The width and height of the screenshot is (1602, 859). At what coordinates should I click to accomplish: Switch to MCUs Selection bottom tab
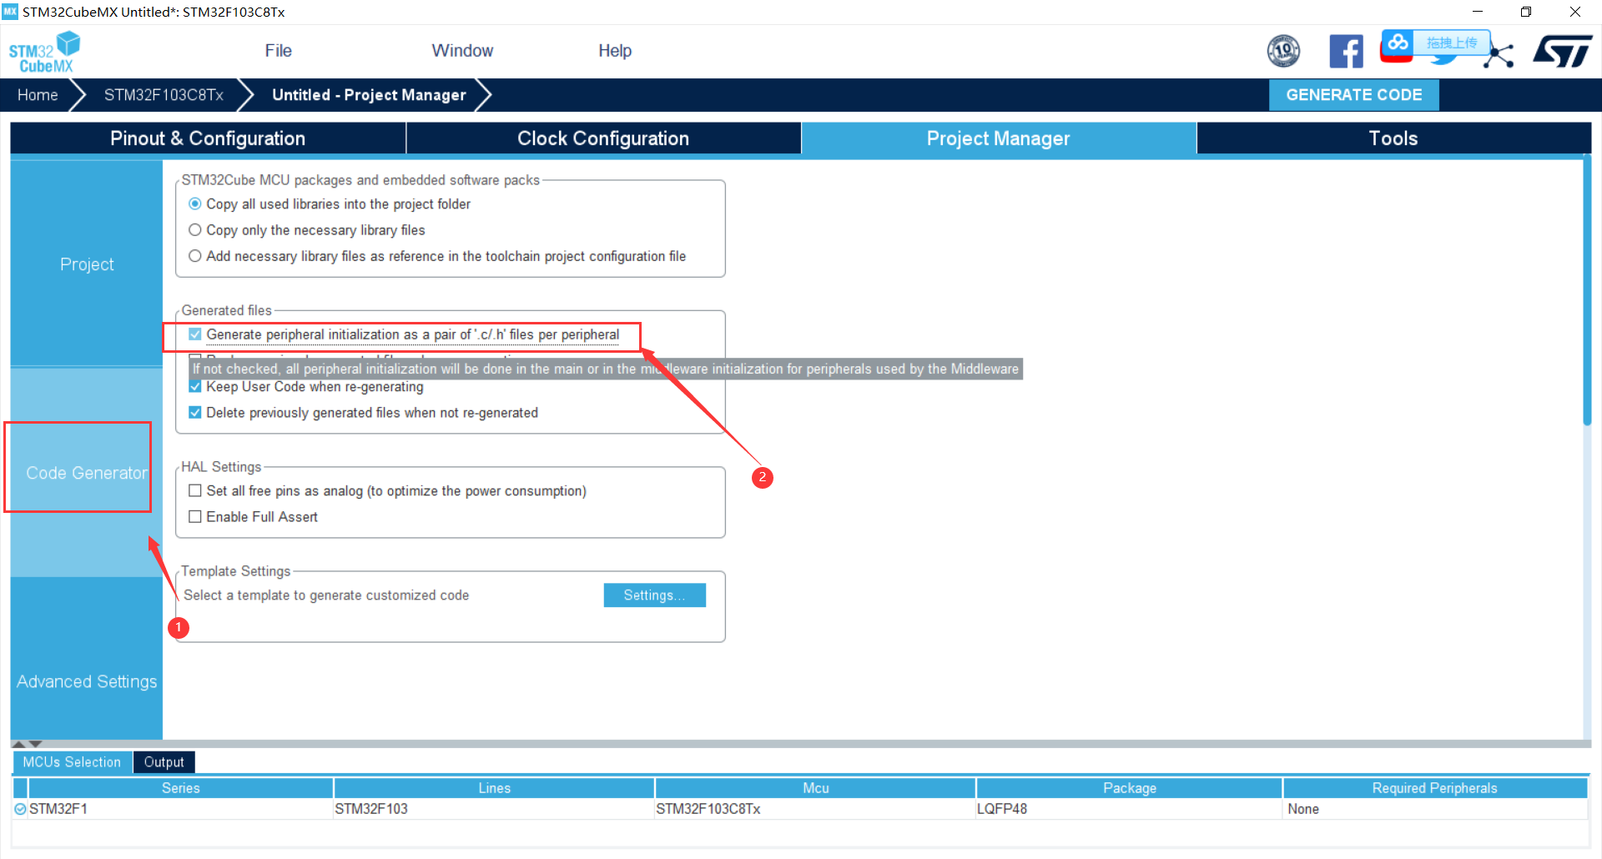pyautogui.click(x=72, y=762)
